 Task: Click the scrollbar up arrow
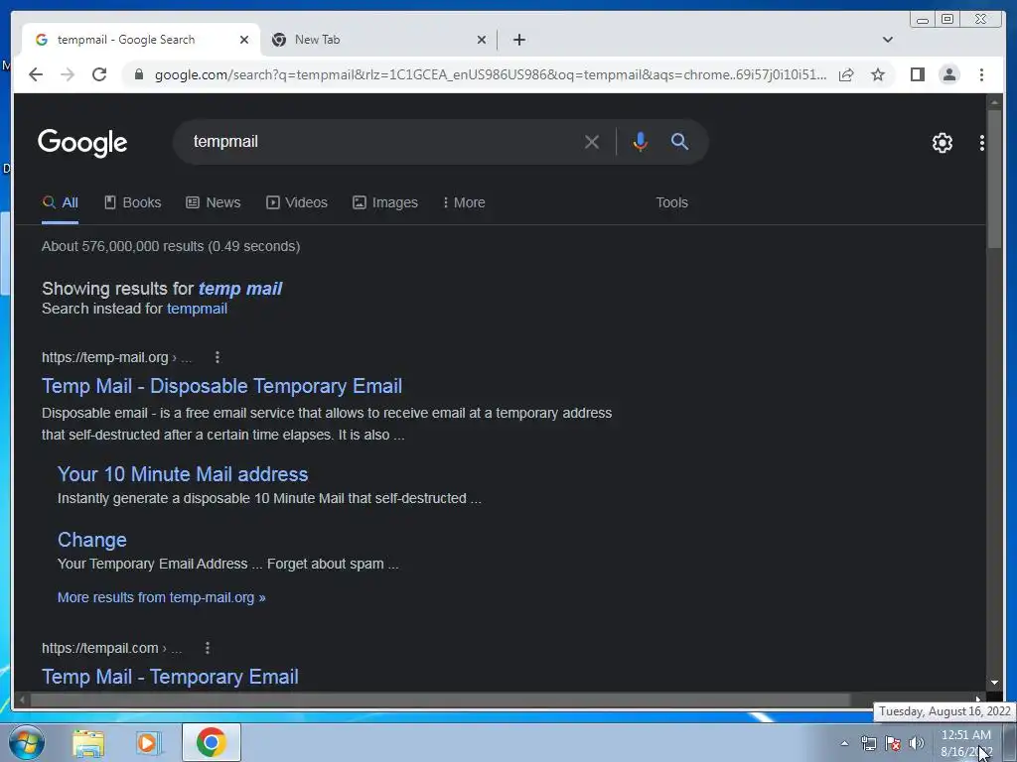[x=994, y=102]
